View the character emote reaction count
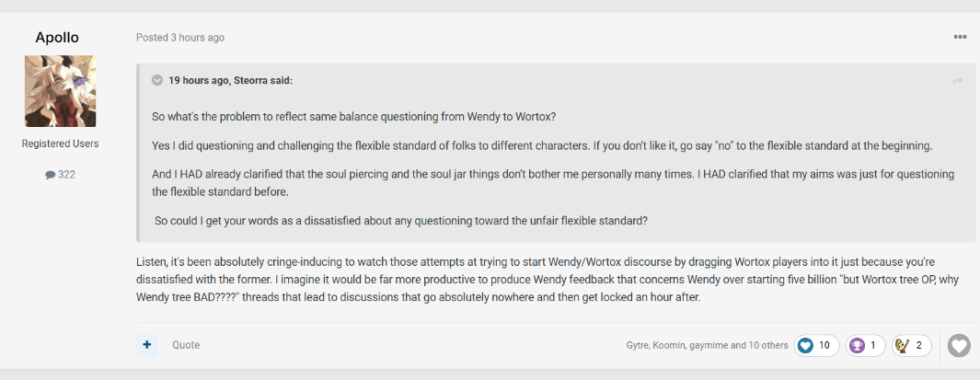Viewport: 980px width, 380px height. tap(911, 346)
